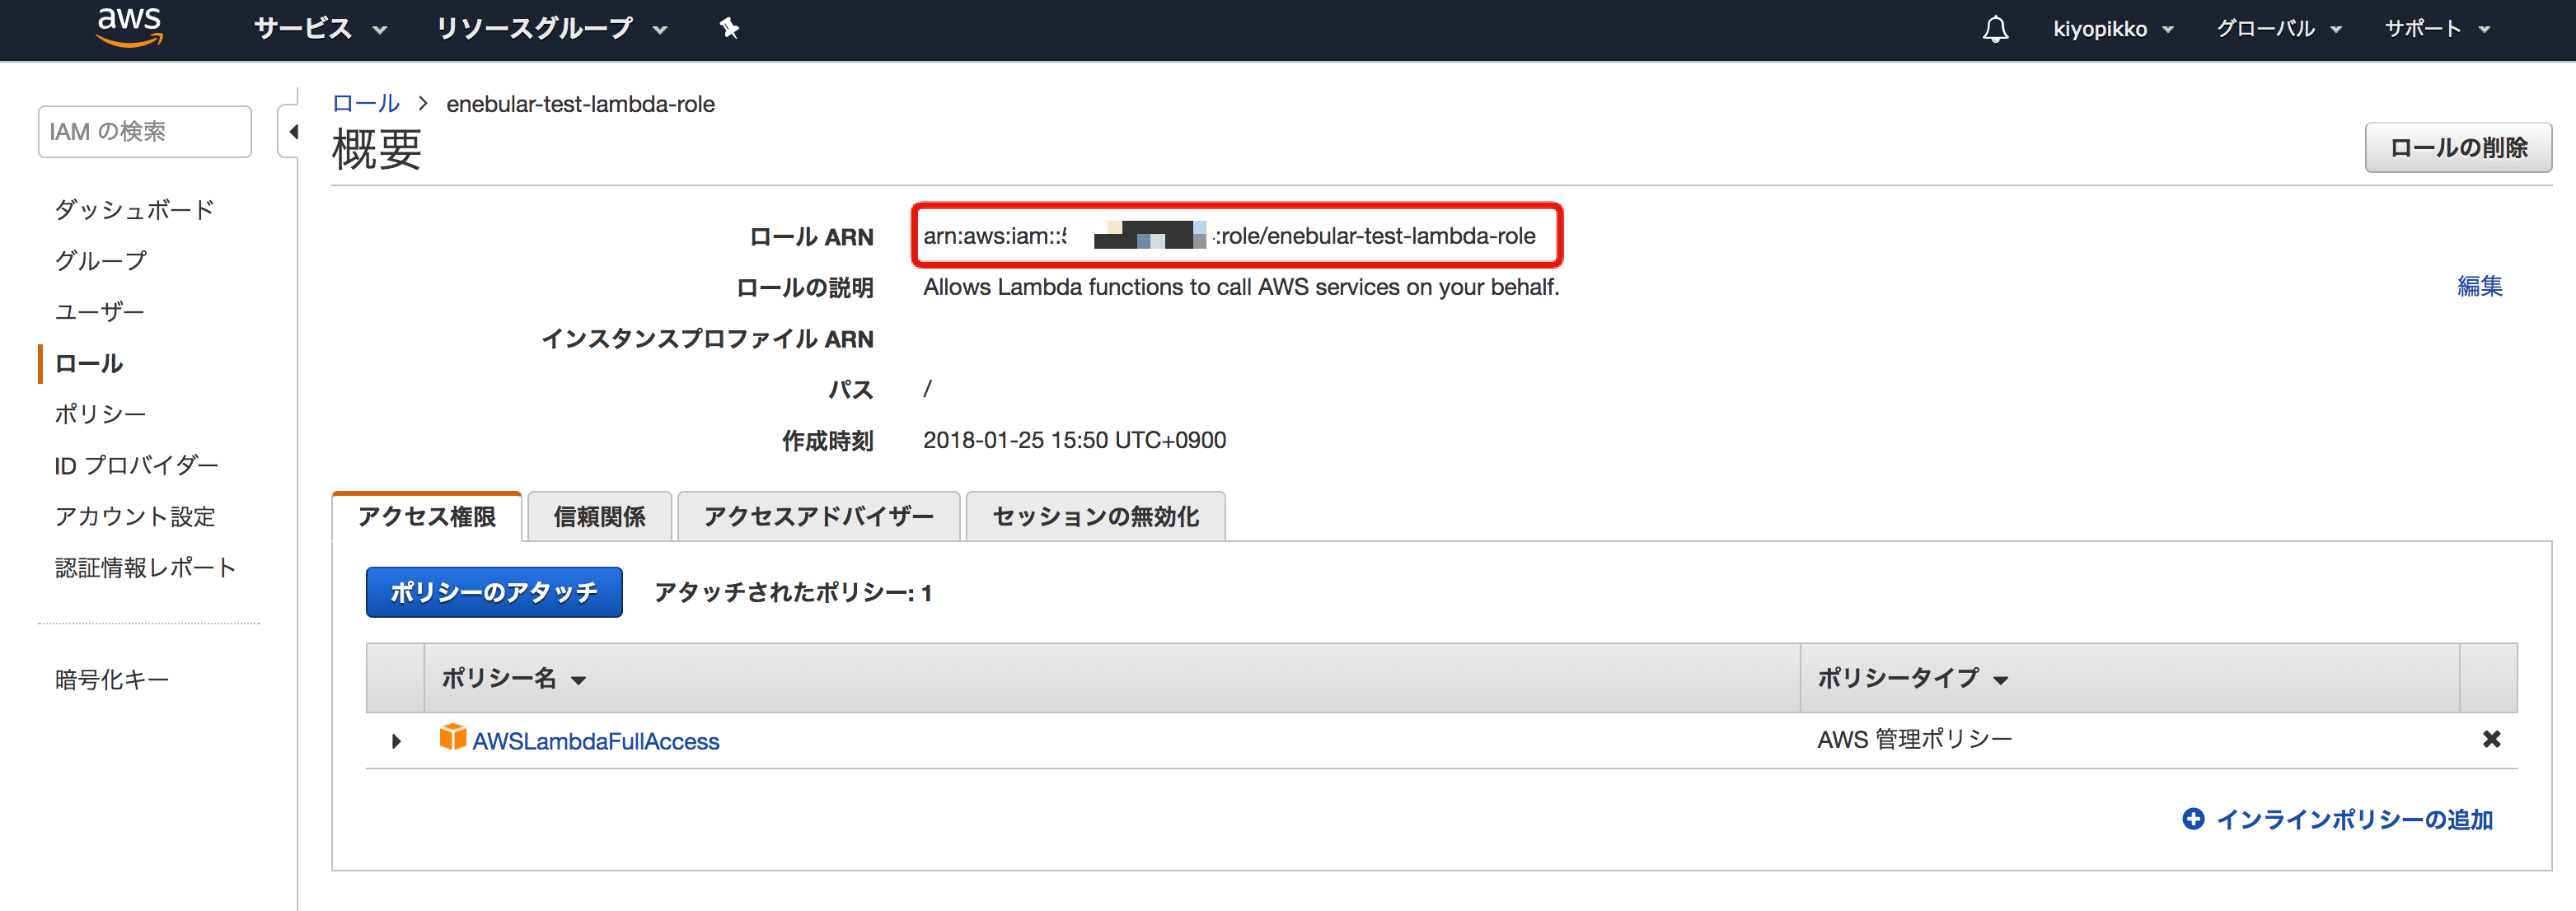Open ポリシー in the sidebar

click(x=100, y=414)
